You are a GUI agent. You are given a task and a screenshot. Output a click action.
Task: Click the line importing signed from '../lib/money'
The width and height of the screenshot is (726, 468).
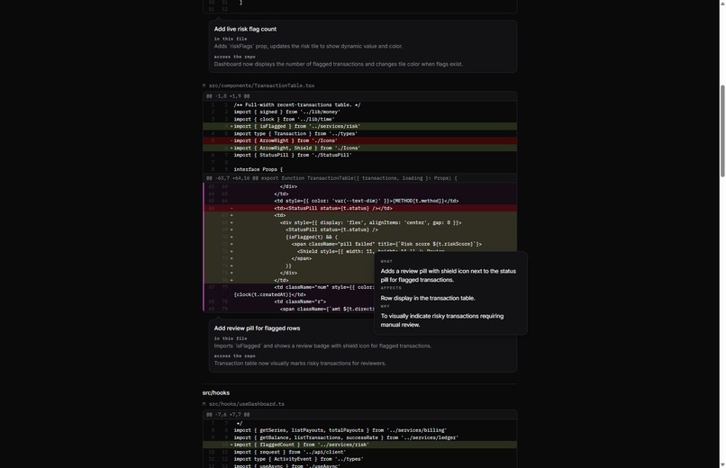[359, 112]
